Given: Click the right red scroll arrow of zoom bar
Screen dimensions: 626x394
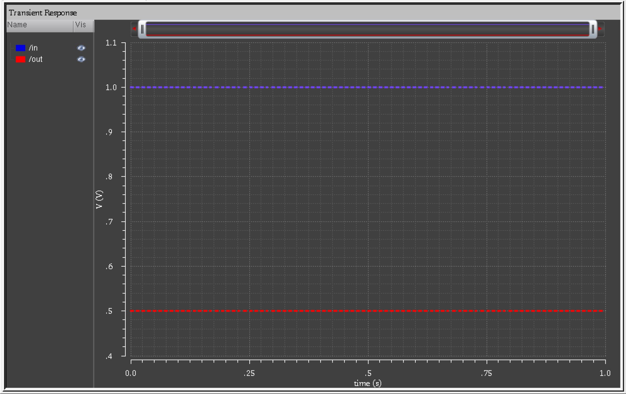Looking at the screenshot, I should point(600,29).
